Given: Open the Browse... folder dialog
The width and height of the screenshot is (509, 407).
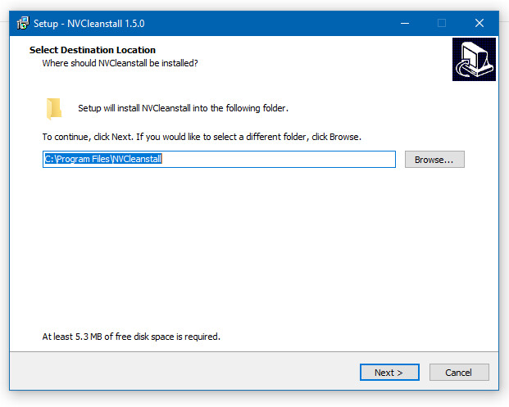Looking at the screenshot, I should [x=434, y=159].
